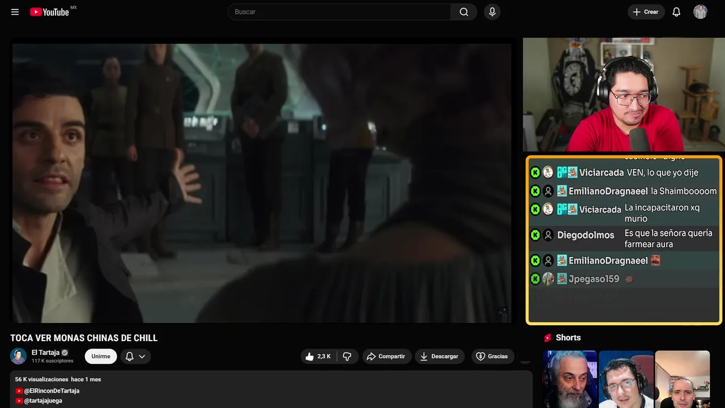Click the Compartir share button

pos(387,356)
